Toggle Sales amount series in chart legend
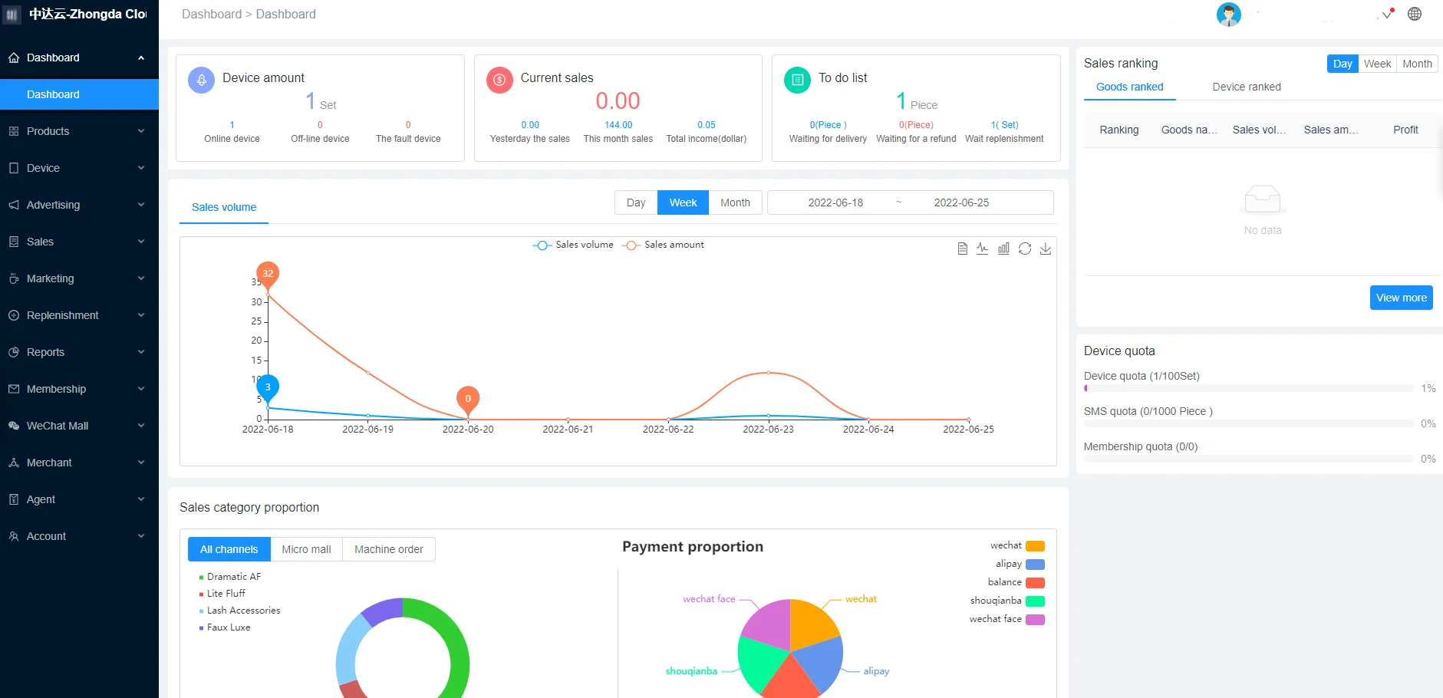Image resolution: width=1443 pixels, height=698 pixels. (x=663, y=245)
